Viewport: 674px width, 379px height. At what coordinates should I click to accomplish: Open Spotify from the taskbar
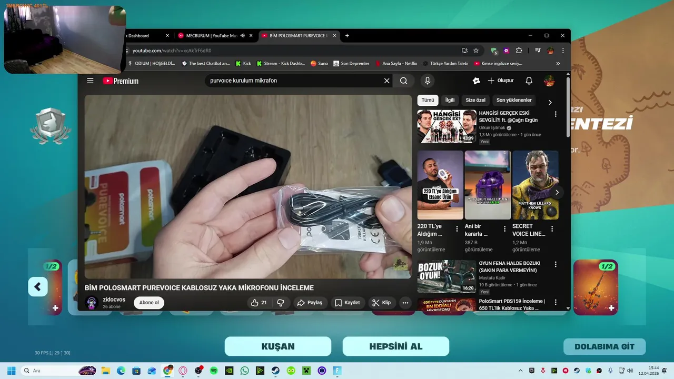click(214, 371)
